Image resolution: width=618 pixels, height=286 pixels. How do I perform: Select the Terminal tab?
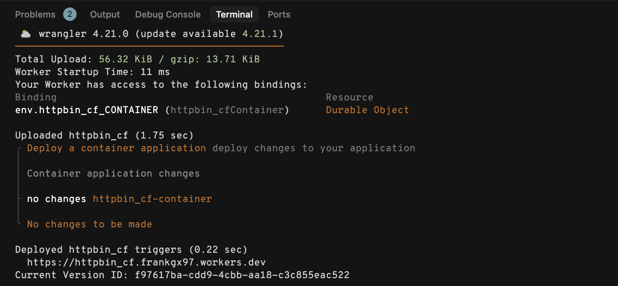click(x=234, y=15)
